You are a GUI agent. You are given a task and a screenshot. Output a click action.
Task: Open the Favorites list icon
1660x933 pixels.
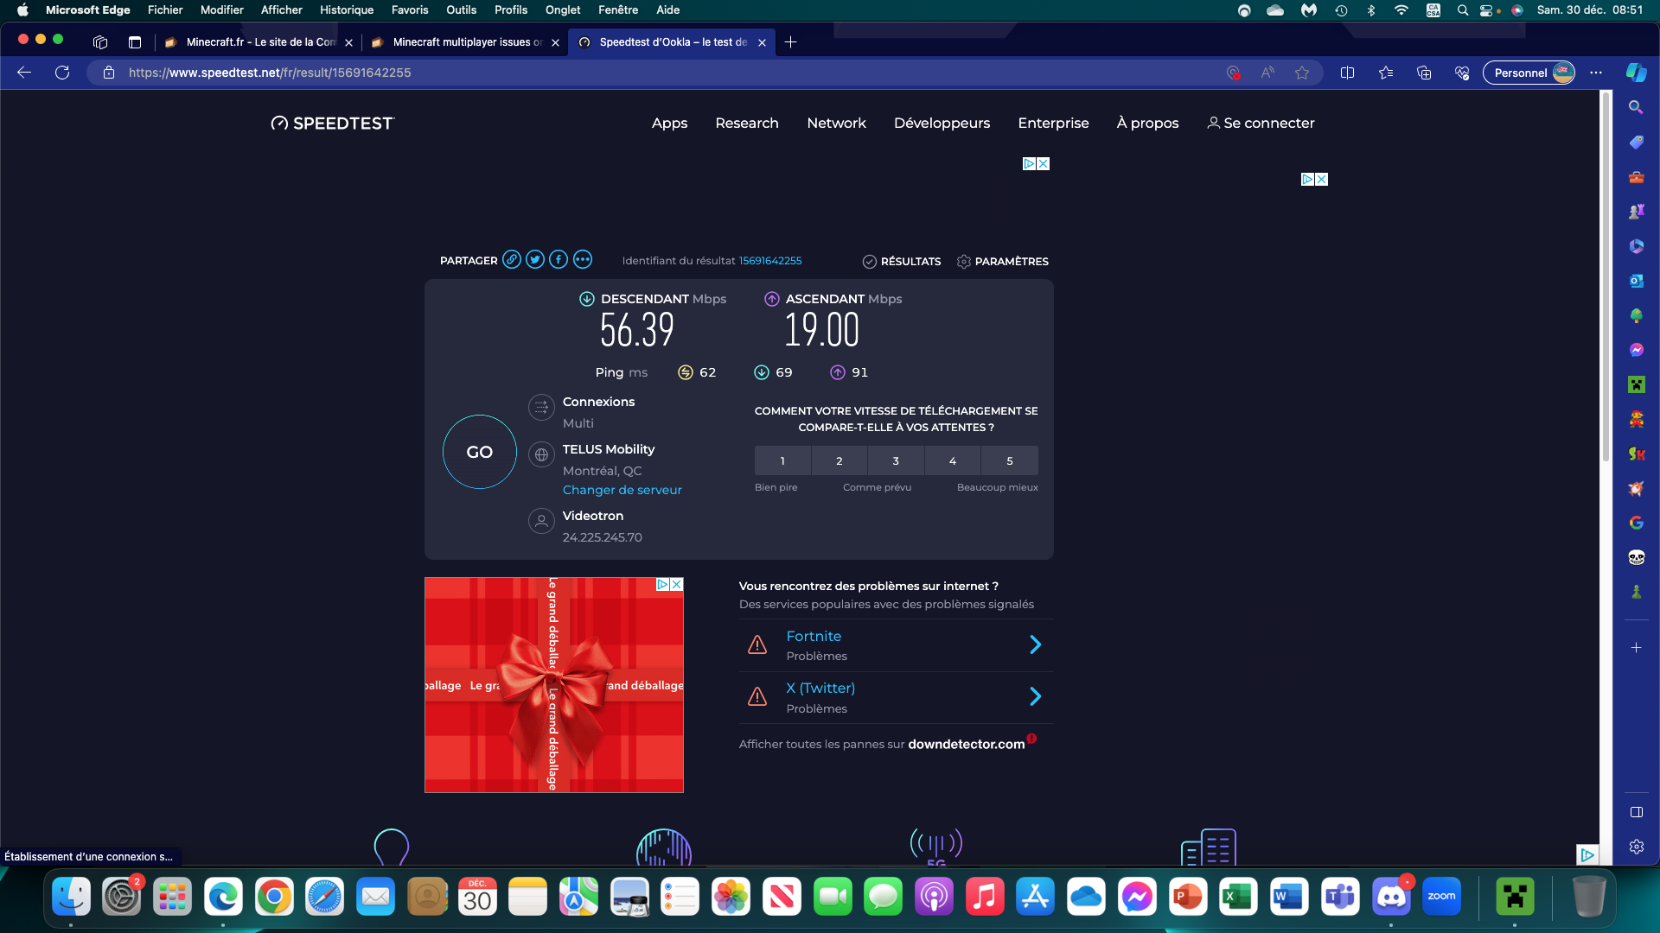[1386, 73]
